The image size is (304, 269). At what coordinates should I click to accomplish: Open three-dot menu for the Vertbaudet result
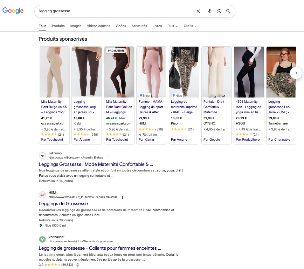(117, 242)
